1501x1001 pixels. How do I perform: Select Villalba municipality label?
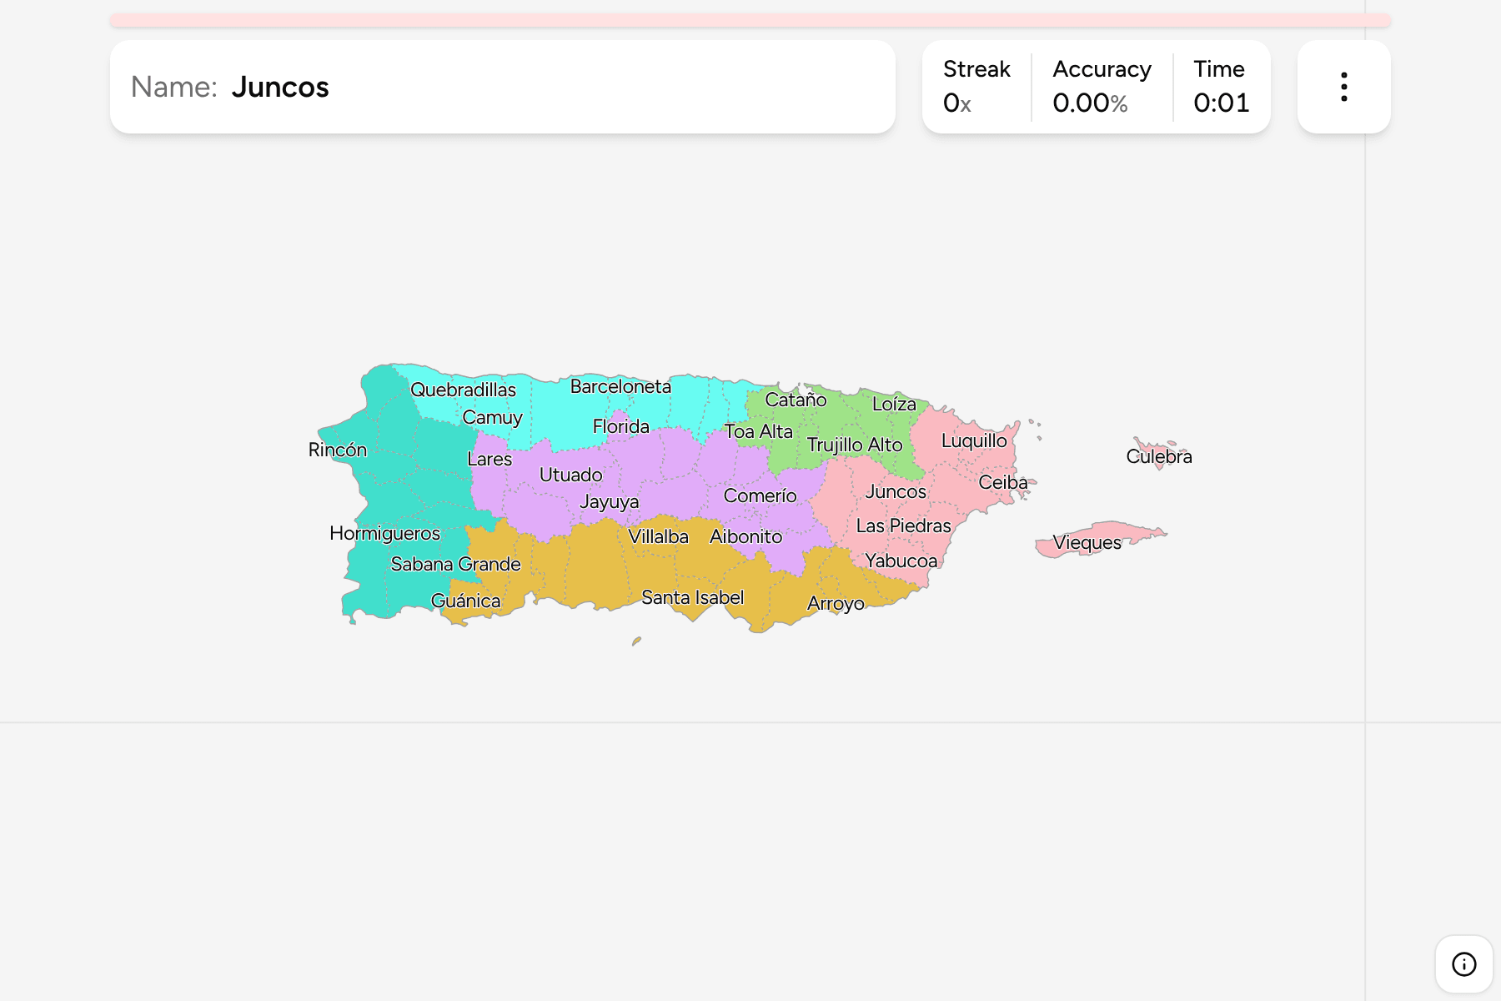658,536
